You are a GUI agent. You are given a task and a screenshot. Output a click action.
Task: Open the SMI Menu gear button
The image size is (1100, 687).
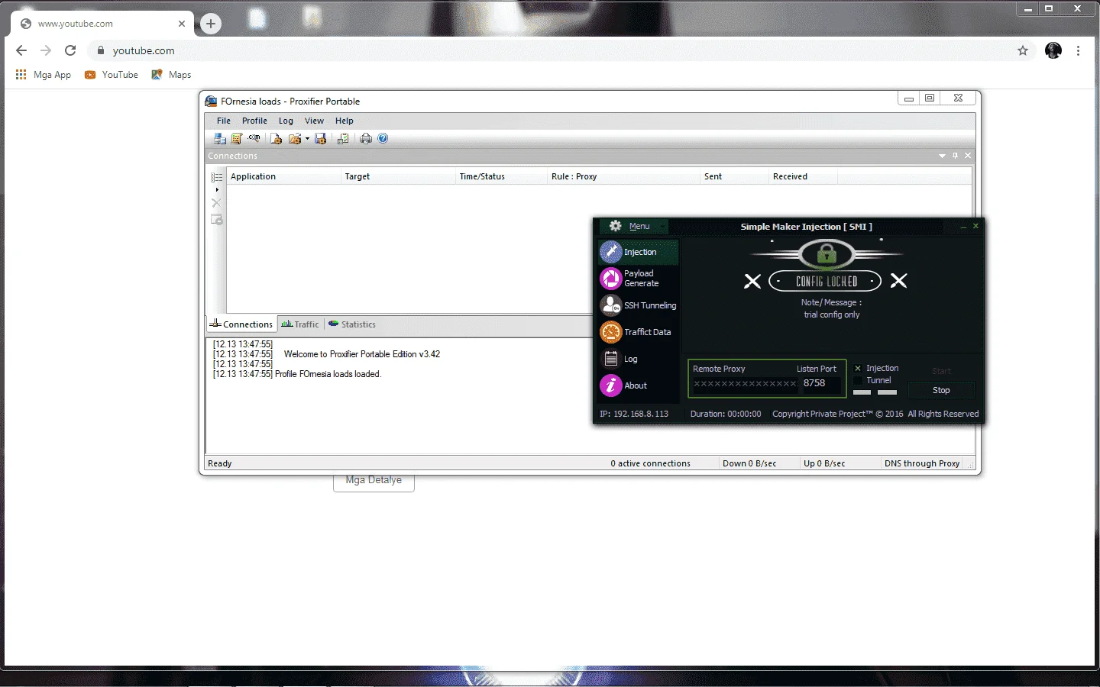633,227
